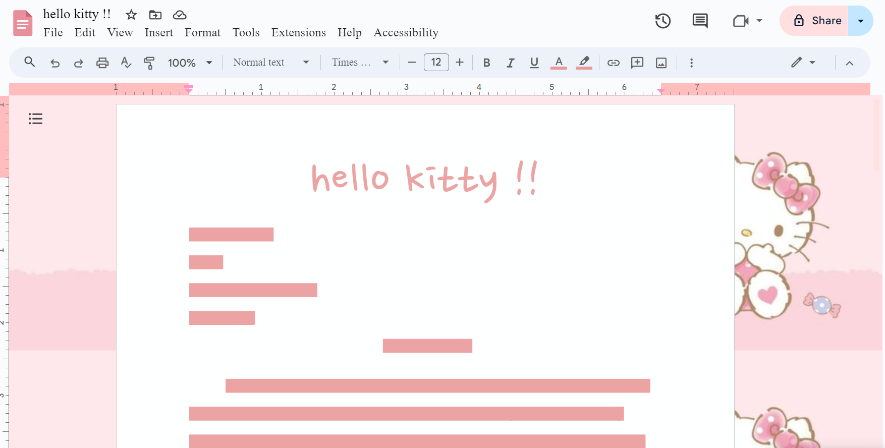Run spelling and grammar check
This screenshot has width=885, height=448.
click(126, 63)
